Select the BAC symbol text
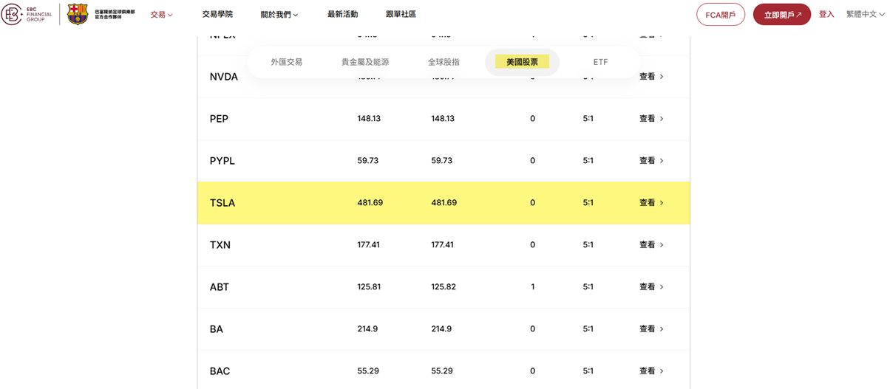Screen dimensions: 887x389 pos(220,371)
